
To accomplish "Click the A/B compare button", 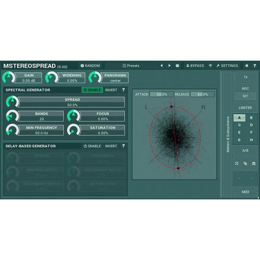I will [x=245, y=150].
